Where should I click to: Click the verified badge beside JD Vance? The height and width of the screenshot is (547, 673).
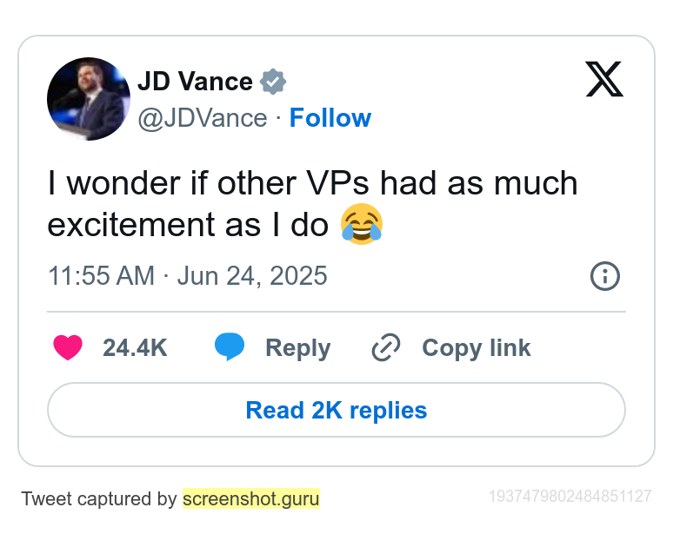tap(273, 82)
